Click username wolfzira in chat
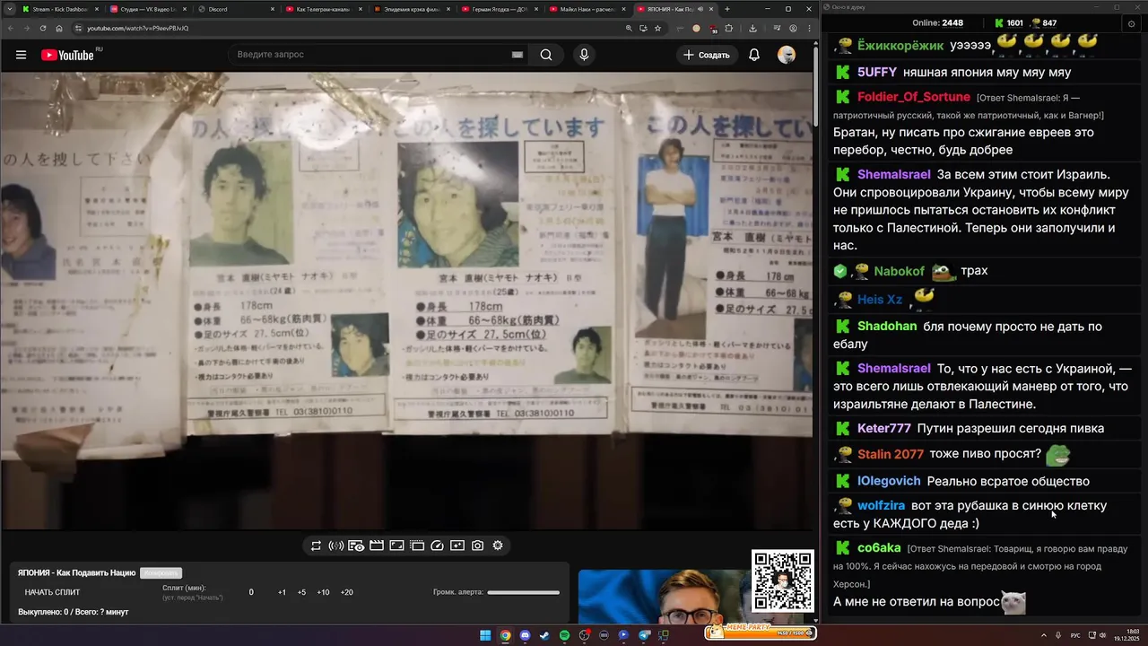The width and height of the screenshot is (1148, 646). [882, 505]
